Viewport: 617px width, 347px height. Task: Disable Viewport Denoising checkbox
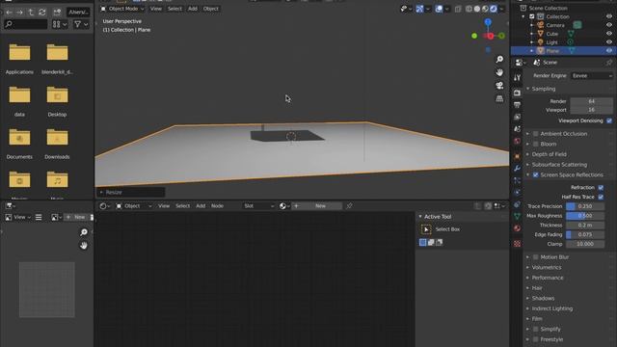[609, 120]
